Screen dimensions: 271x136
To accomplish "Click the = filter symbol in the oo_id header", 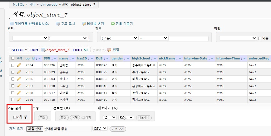I will coord(40,59).
